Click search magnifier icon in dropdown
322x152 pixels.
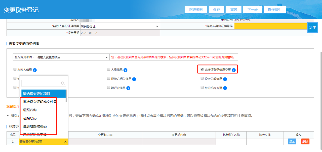point(63,83)
